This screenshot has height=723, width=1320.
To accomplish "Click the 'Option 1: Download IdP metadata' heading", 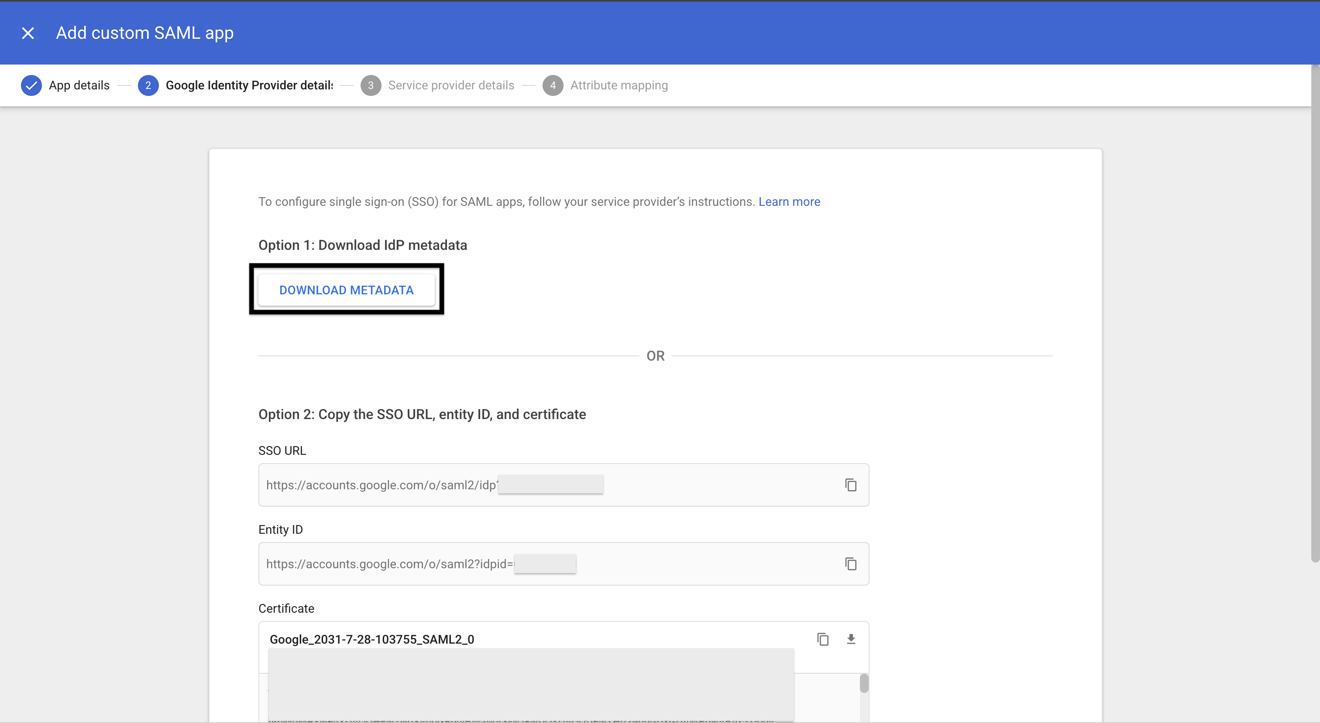I will tap(363, 245).
